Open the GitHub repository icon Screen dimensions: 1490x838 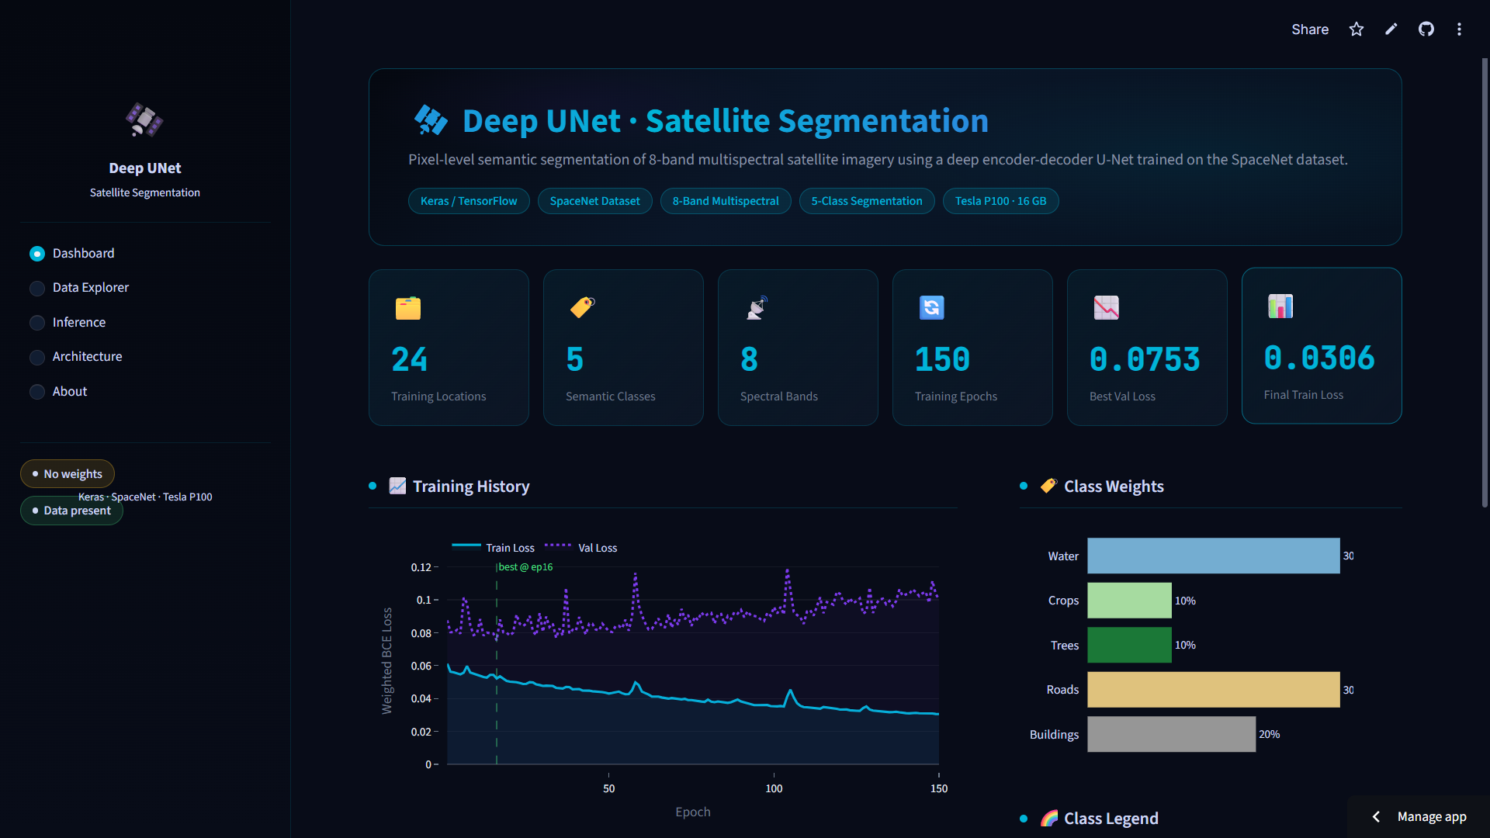(x=1426, y=29)
